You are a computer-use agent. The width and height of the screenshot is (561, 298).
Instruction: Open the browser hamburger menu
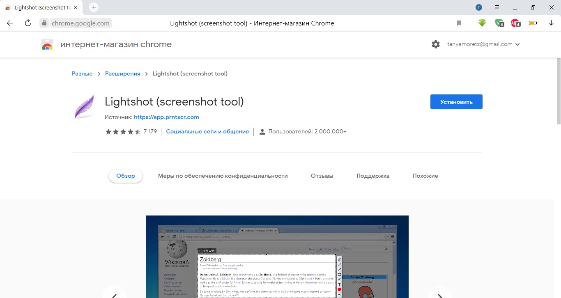(x=497, y=7)
